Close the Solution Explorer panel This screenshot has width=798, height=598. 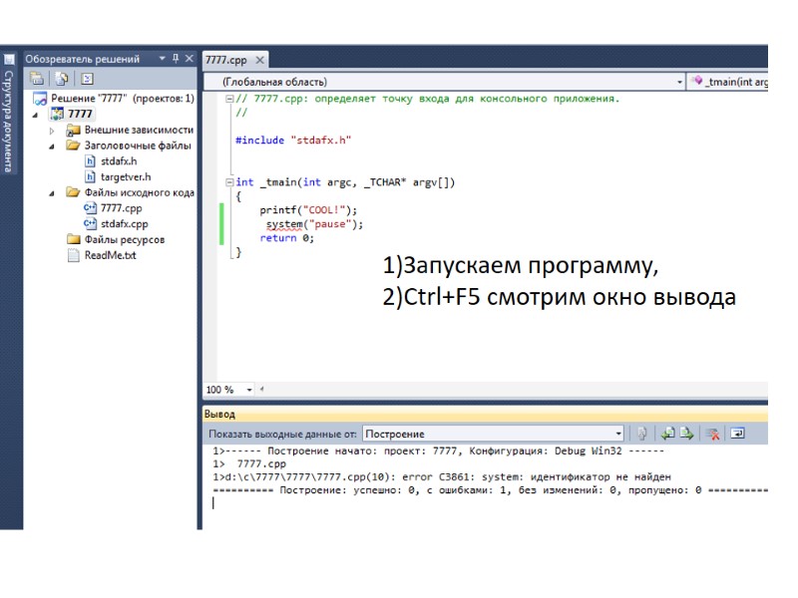(x=190, y=59)
